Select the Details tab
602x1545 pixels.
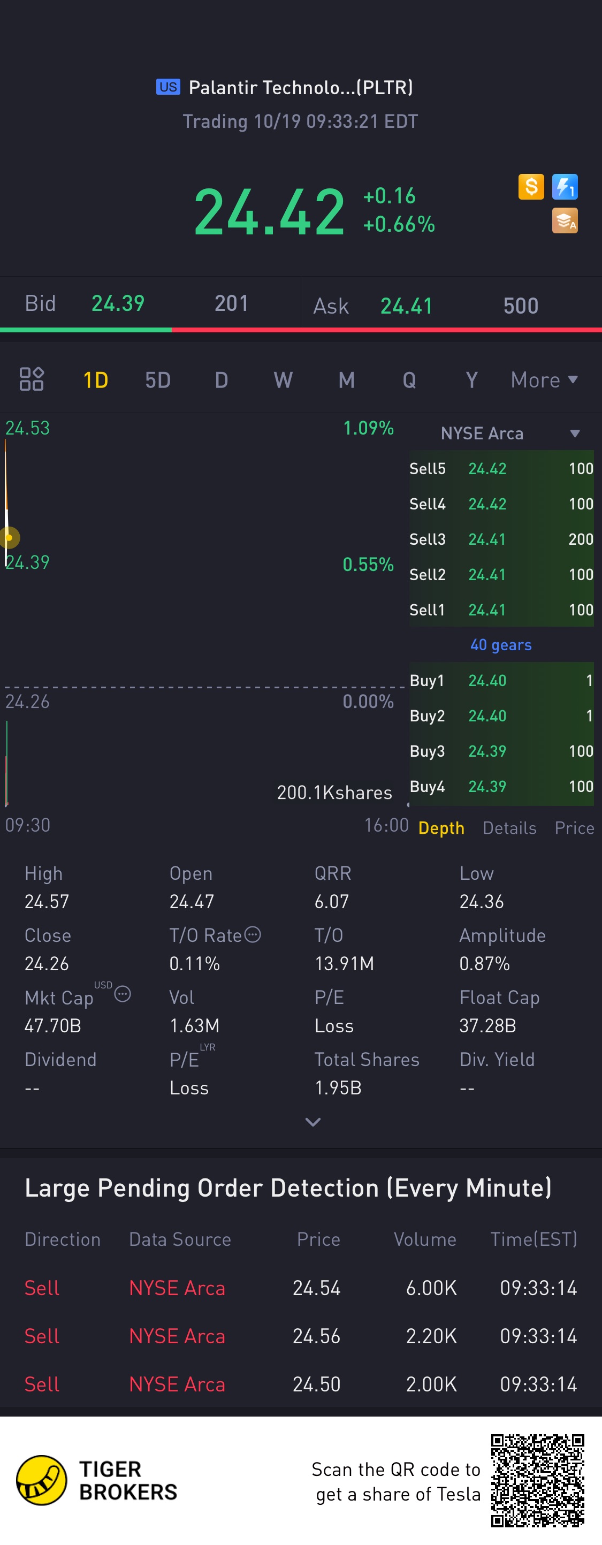coord(509,828)
